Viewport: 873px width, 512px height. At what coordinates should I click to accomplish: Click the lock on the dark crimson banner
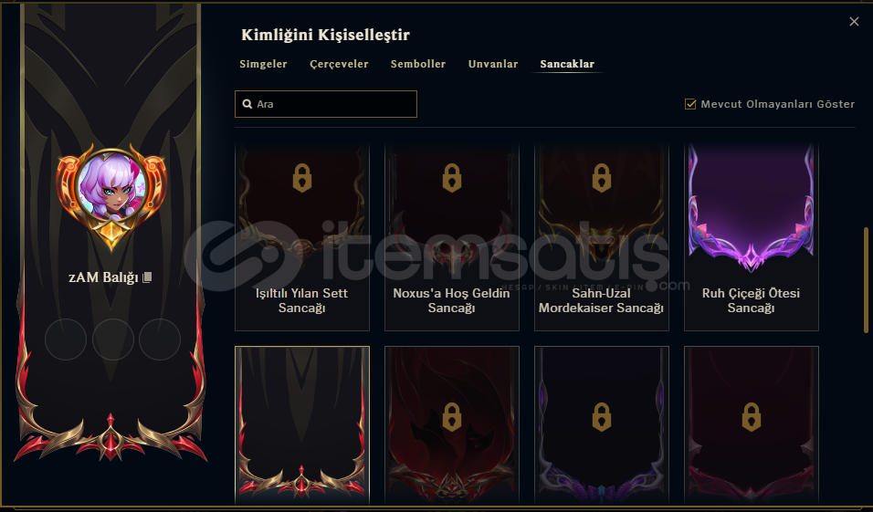coord(751,417)
